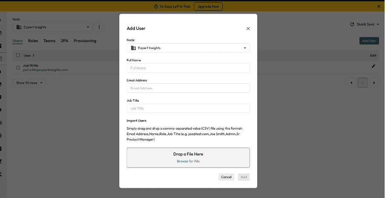Screen dimensions: 385x198
Task: Close the Add User dialog
Action: 248,28
